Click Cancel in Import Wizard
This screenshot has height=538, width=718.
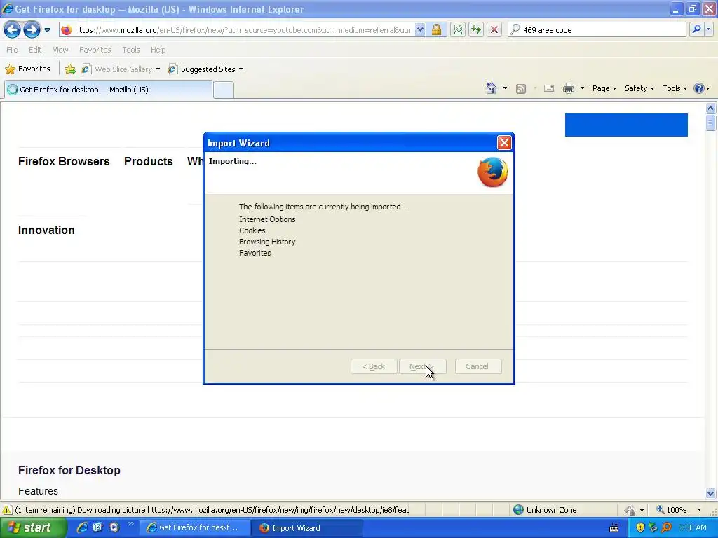coord(478,366)
